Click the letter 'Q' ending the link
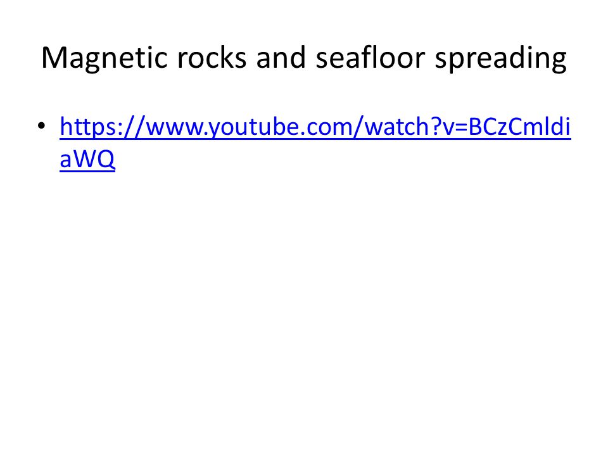Viewport: 608px width, 456px height. point(106,158)
